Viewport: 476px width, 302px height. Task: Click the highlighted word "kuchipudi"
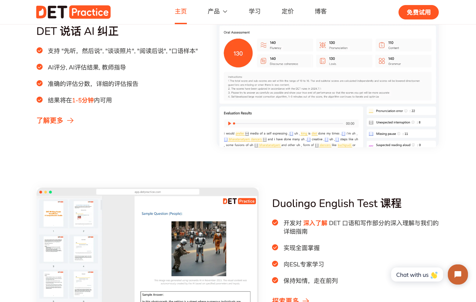click(345, 145)
